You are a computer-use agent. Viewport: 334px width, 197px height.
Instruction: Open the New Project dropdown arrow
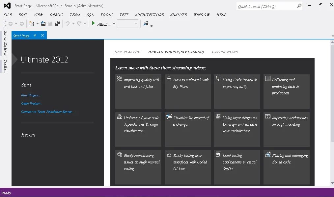pos(38,24)
